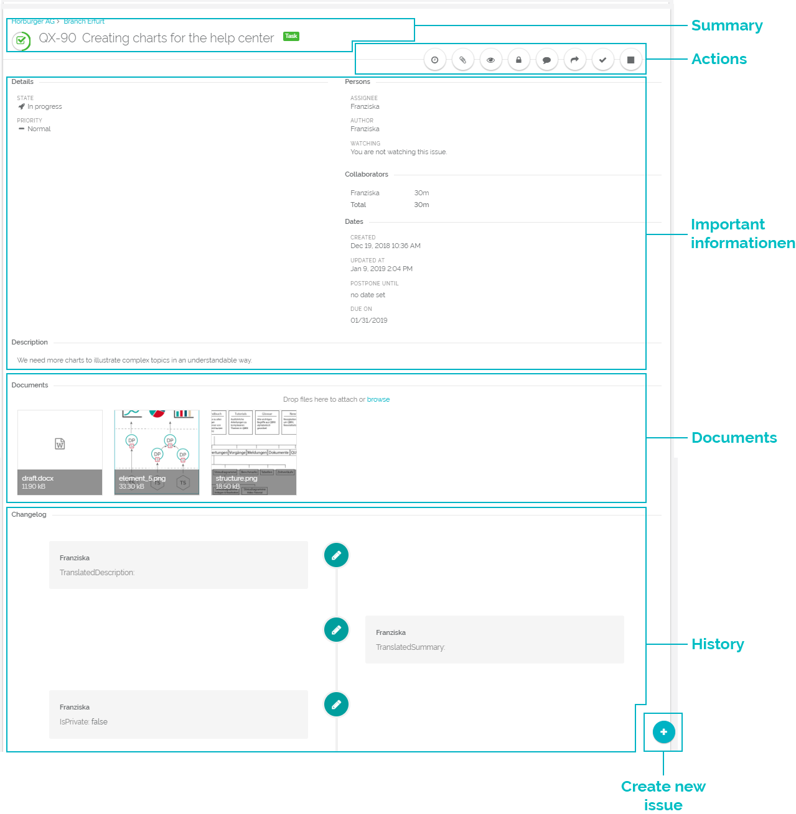The image size is (796, 814).
Task: Click the paperclip attach document icon
Action: click(462, 60)
